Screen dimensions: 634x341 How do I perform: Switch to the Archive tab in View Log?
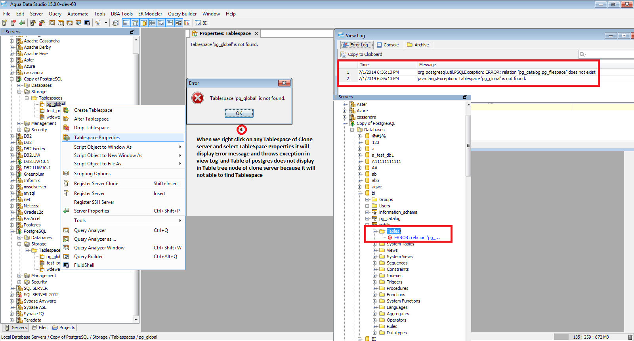coord(418,45)
